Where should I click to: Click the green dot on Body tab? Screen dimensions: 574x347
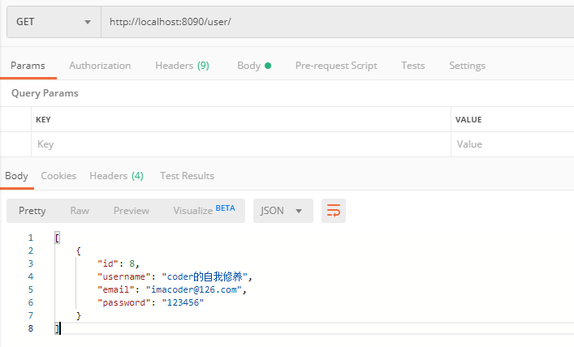click(x=268, y=66)
